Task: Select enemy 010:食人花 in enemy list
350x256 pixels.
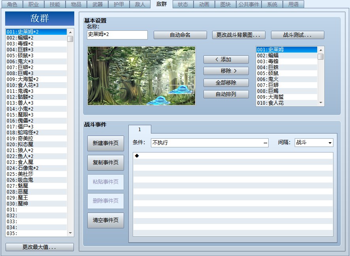Action: 287,103
